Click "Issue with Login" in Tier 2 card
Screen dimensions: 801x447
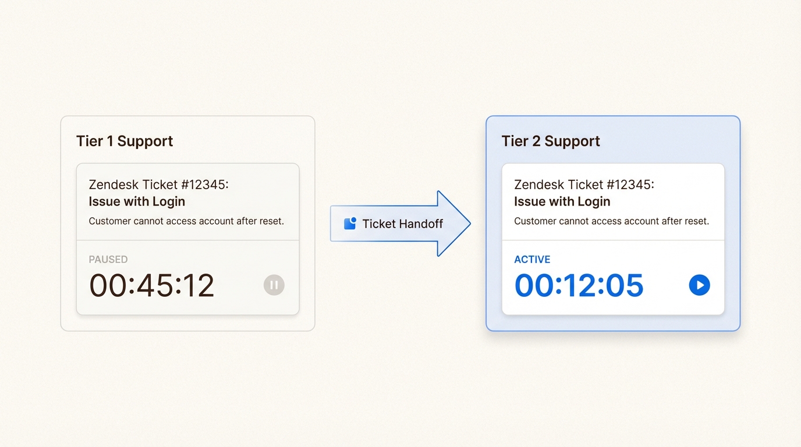(x=562, y=201)
